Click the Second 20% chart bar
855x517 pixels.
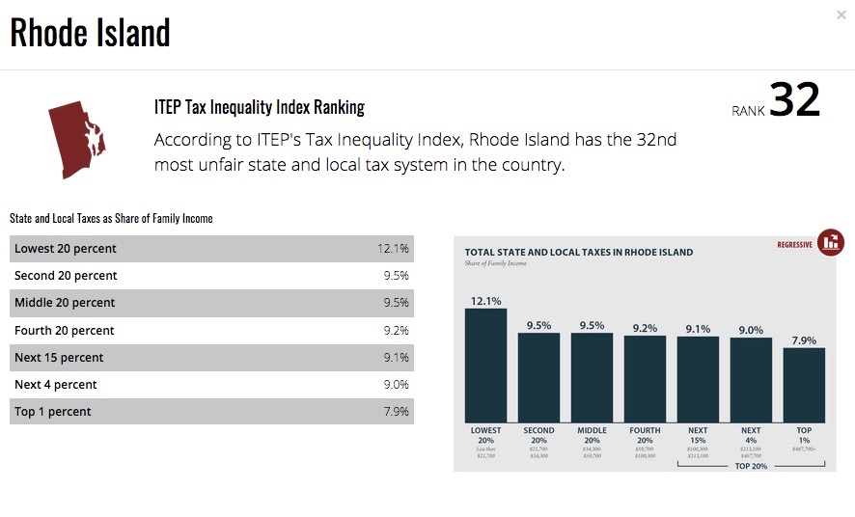[538, 377]
